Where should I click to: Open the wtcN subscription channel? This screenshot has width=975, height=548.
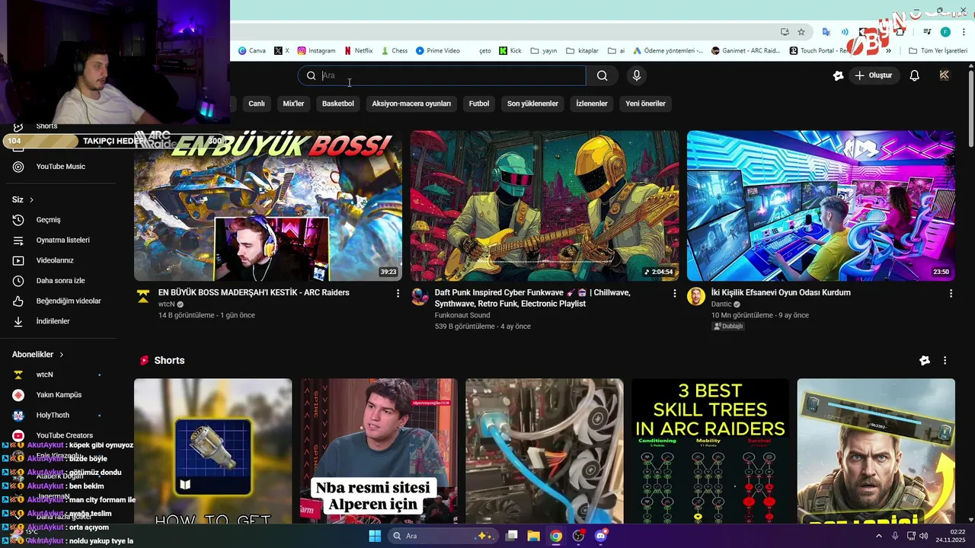coord(44,374)
